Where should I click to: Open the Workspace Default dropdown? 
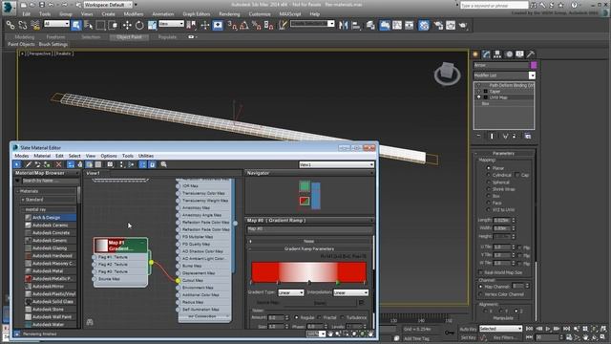pos(108,5)
